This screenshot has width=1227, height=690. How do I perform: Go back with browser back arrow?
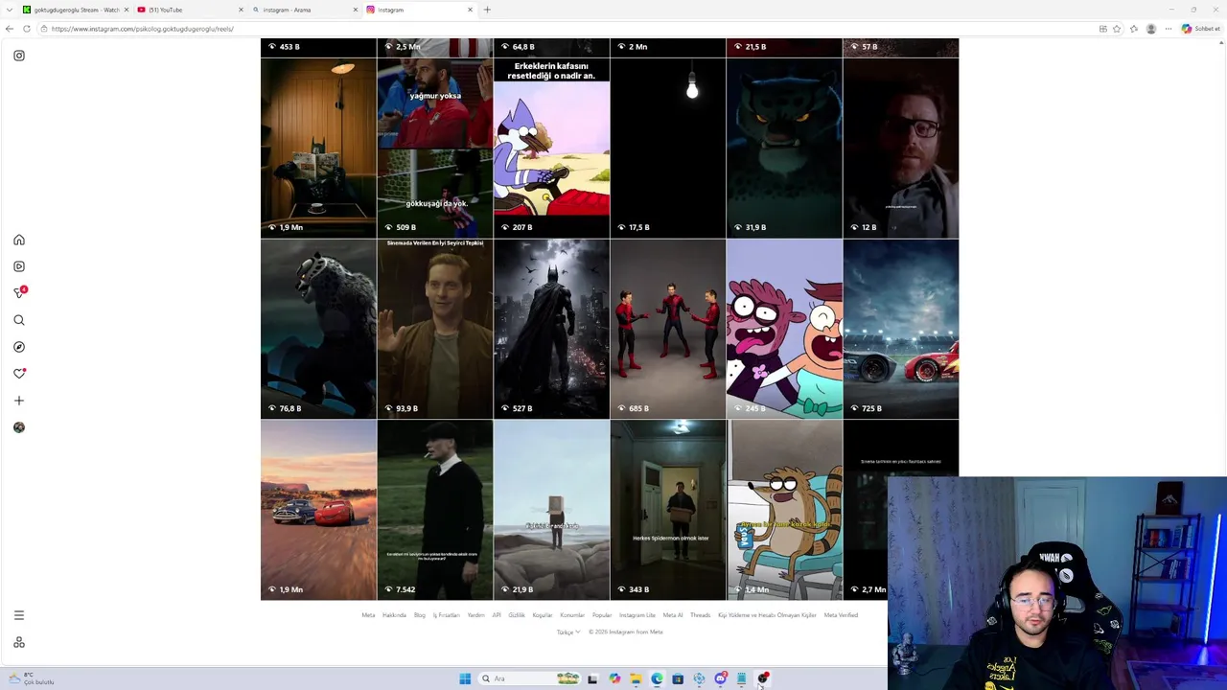(10, 29)
